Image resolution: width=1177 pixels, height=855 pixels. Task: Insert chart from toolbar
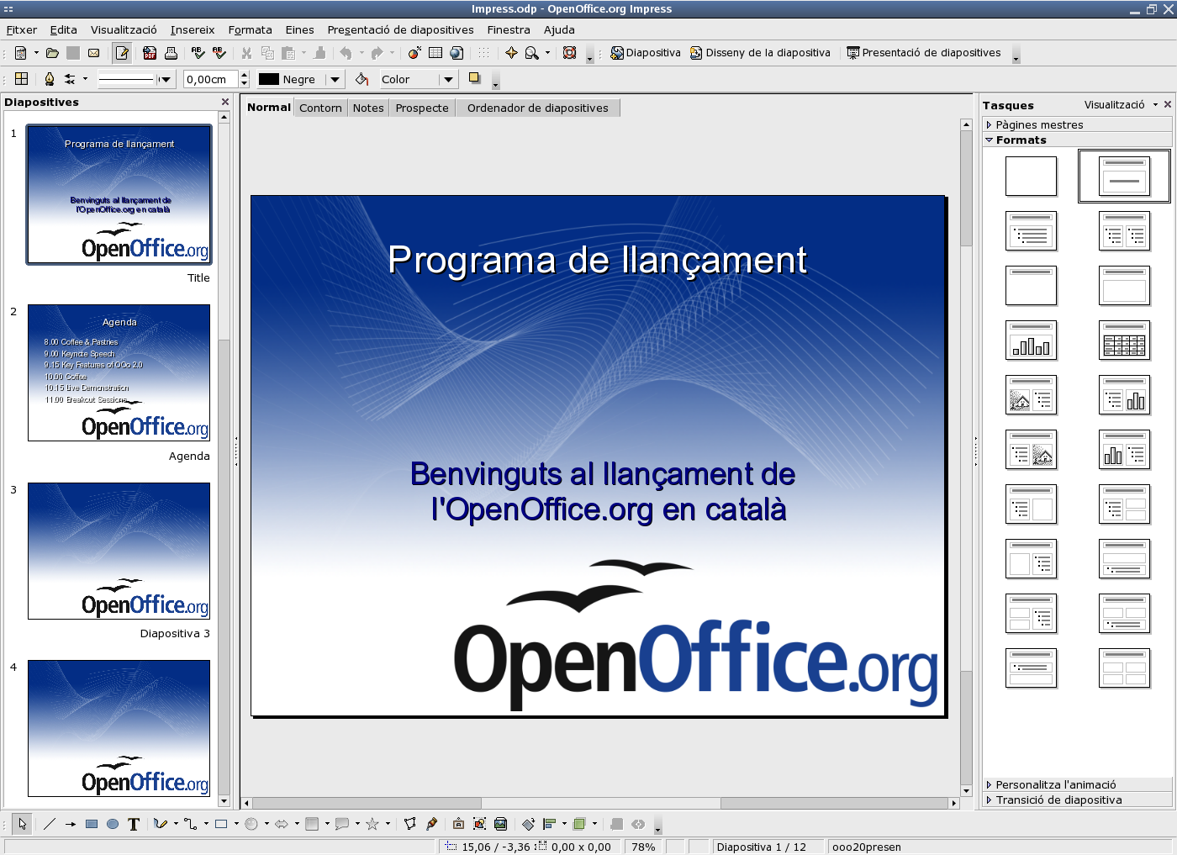pyautogui.click(x=414, y=53)
